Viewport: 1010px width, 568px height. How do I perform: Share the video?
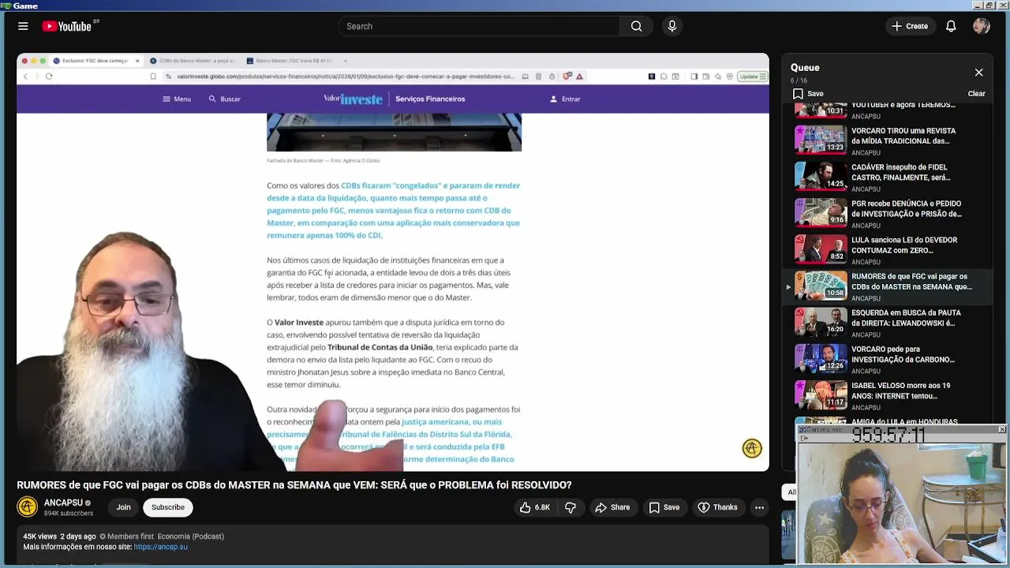tap(612, 507)
